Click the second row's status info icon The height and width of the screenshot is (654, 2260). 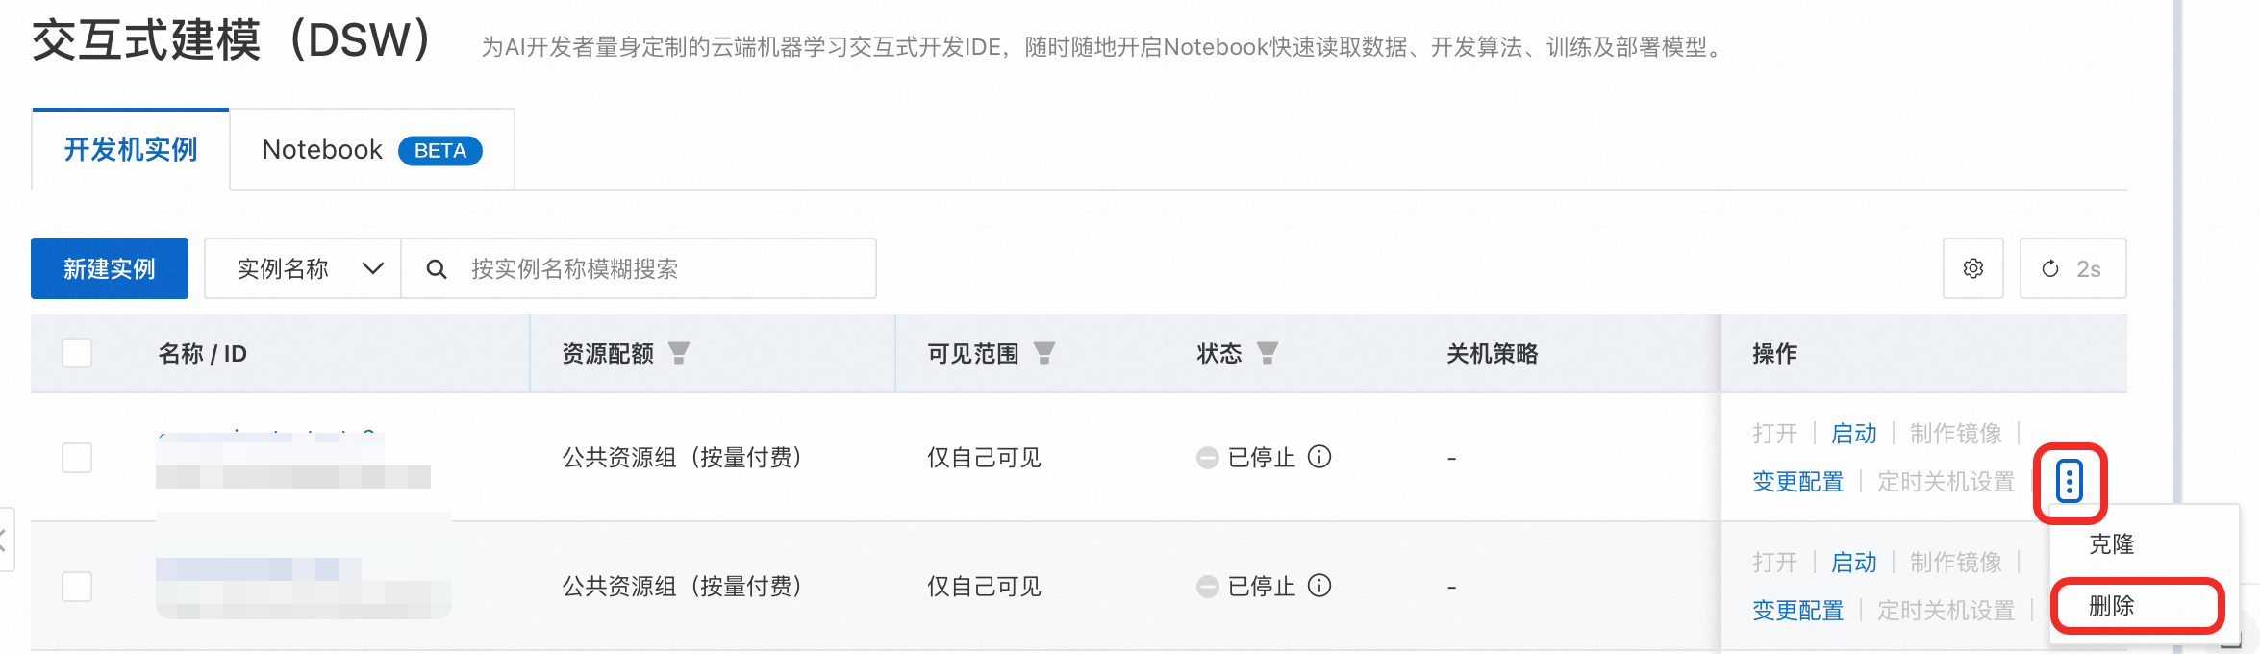[x=1320, y=586]
